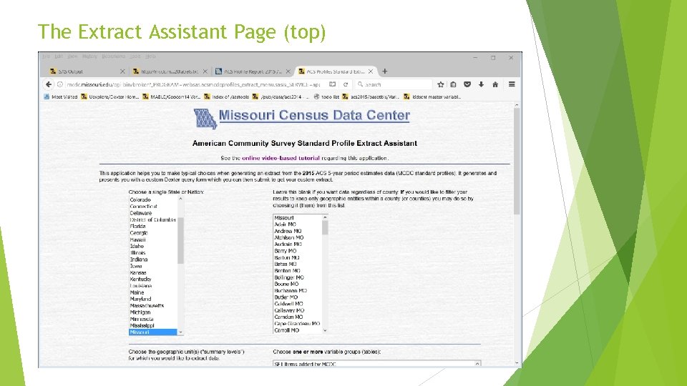Open the Help menu
The height and width of the screenshot is (386, 687).
click(x=150, y=56)
